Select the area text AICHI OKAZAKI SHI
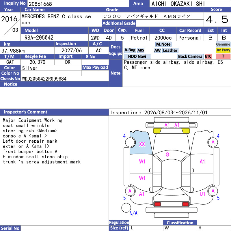 (x=178, y=4)
